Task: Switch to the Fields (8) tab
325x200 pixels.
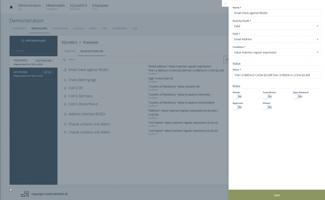Action: 70,51
